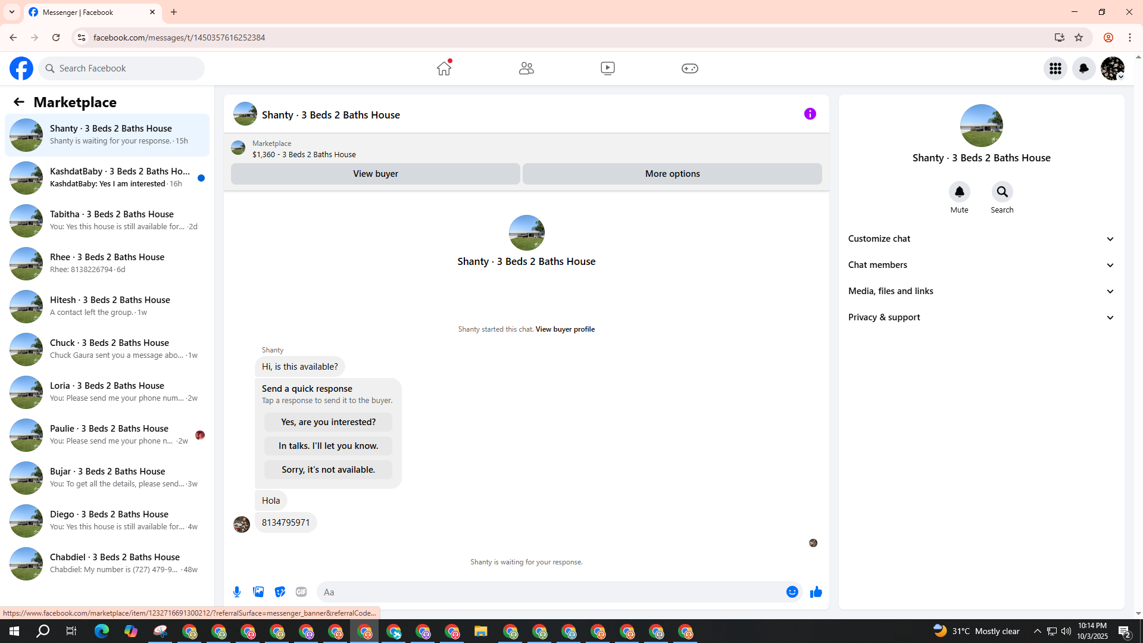The width and height of the screenshot is (1143, 643).
Task: Open the Chrome three-dot menu
Action: click(x=1130, y=38)
